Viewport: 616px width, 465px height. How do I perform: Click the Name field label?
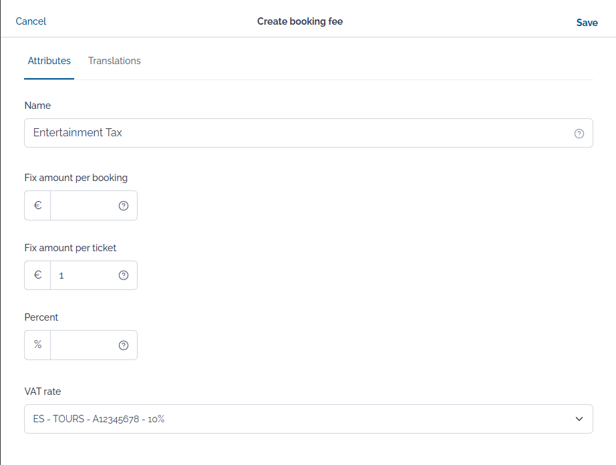click(37, 106)
